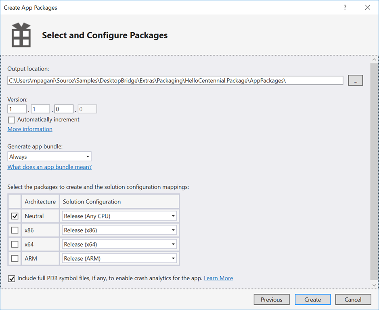Open the Release (ARM) configuration dropdown
Screen dimensions: 379x310
119,258
